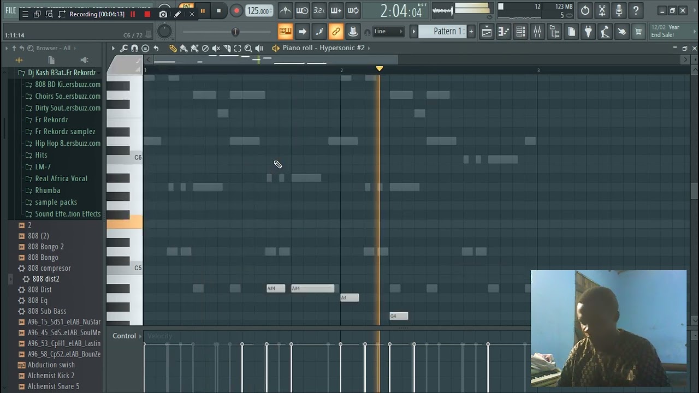The height and width of the screenshot is (393, 699).
Task: Stop the screen recording with red square
Action: coord(147,14)
